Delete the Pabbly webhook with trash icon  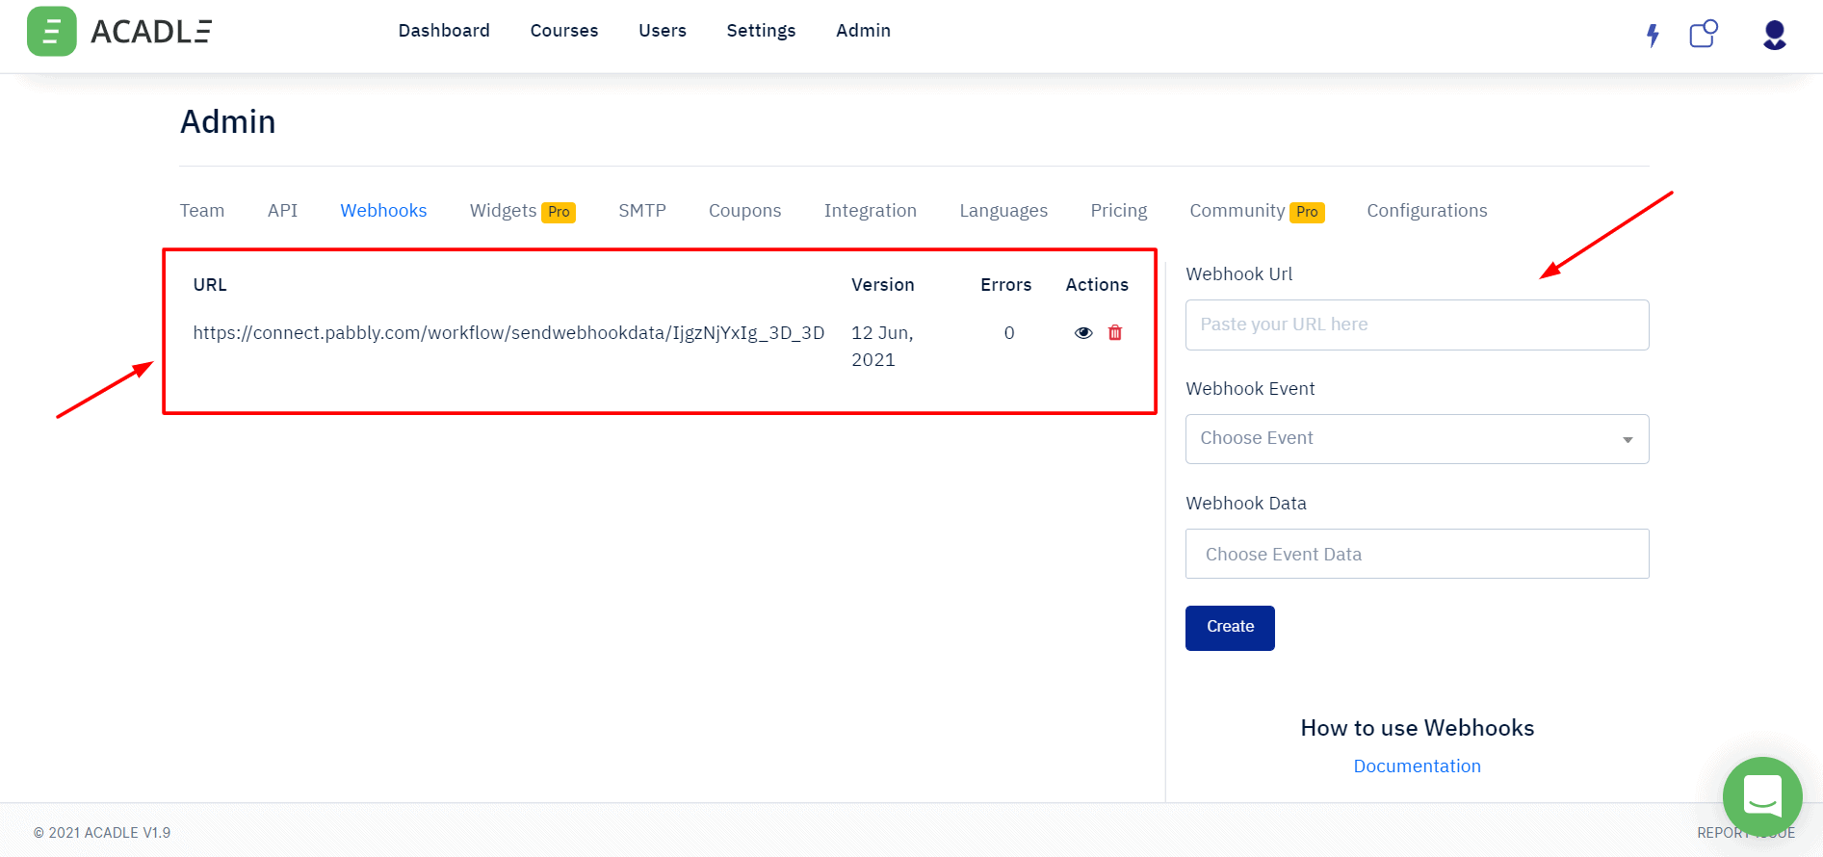click(x=1115, y=333)
